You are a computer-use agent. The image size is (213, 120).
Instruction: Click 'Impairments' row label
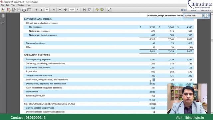(32, 92)
